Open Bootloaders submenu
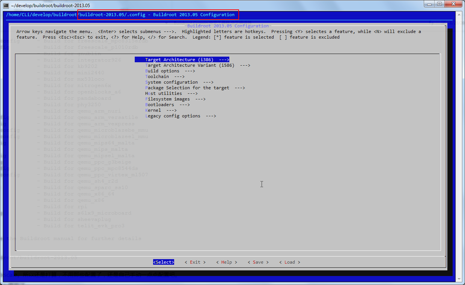 [167, 105]
